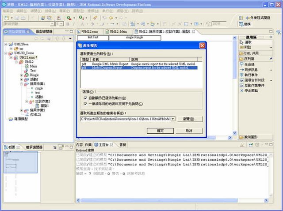Switch to the 建模 modeling perspective
The image size is (283, 211).
[x=245, y=24]
